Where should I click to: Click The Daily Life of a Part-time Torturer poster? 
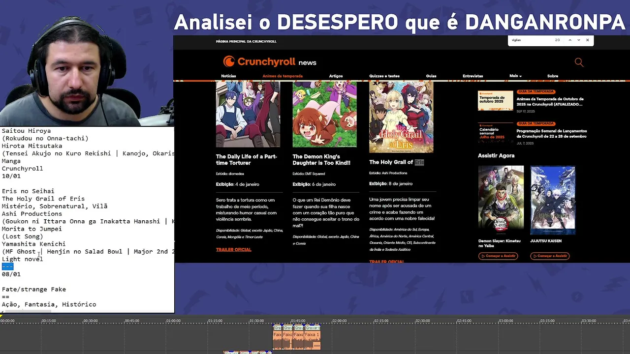(248, 114)
